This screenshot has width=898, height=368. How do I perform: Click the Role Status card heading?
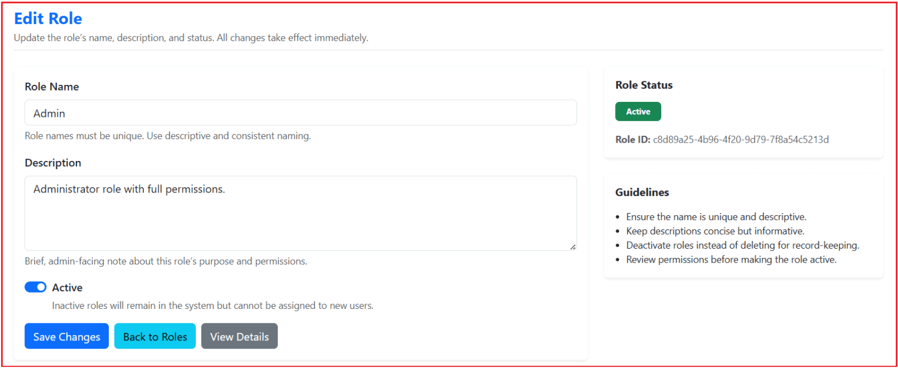(644, 85)
